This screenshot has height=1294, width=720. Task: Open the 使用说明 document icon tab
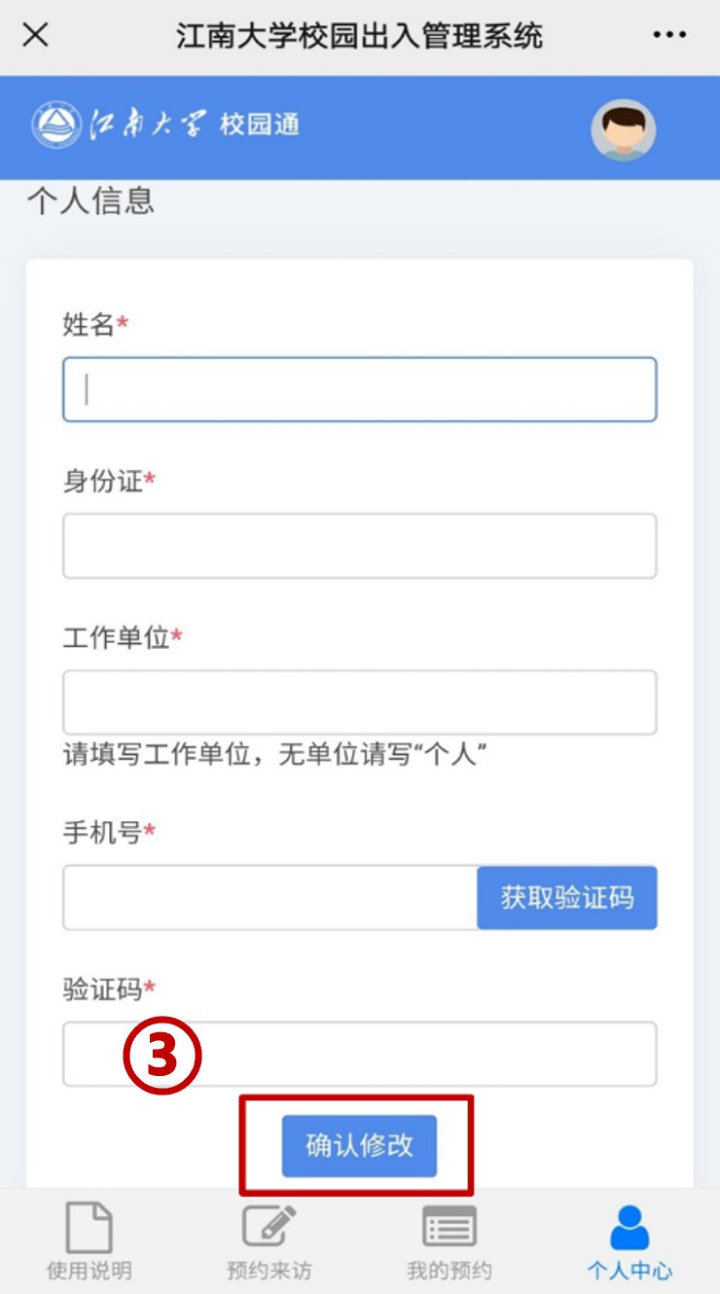point(89,1241)
